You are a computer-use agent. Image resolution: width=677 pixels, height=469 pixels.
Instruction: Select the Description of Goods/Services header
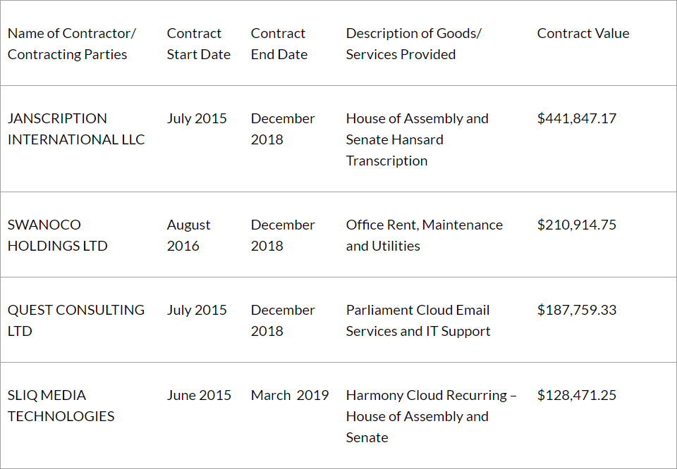coord(413,44)
